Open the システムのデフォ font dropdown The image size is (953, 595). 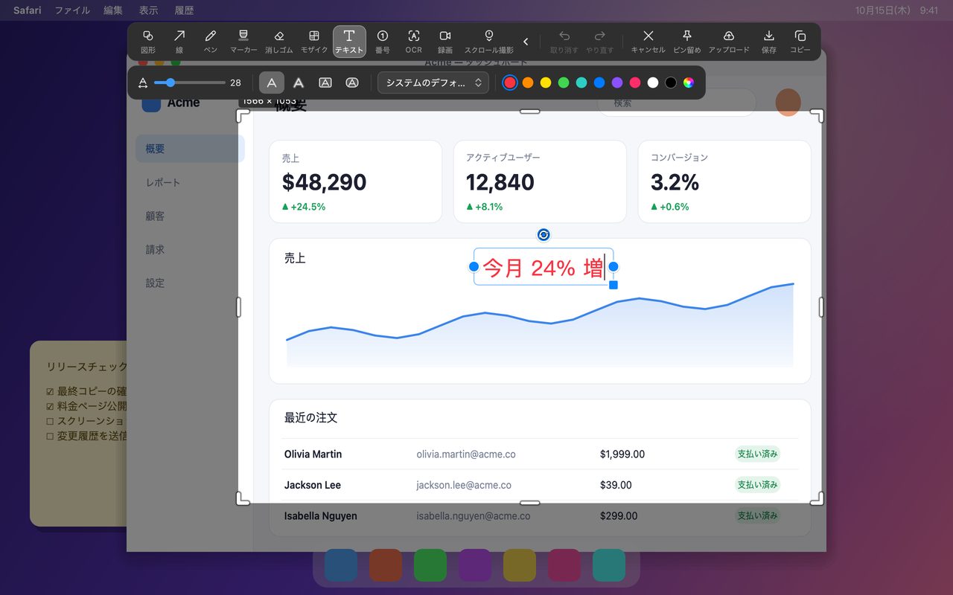(433, 83)
